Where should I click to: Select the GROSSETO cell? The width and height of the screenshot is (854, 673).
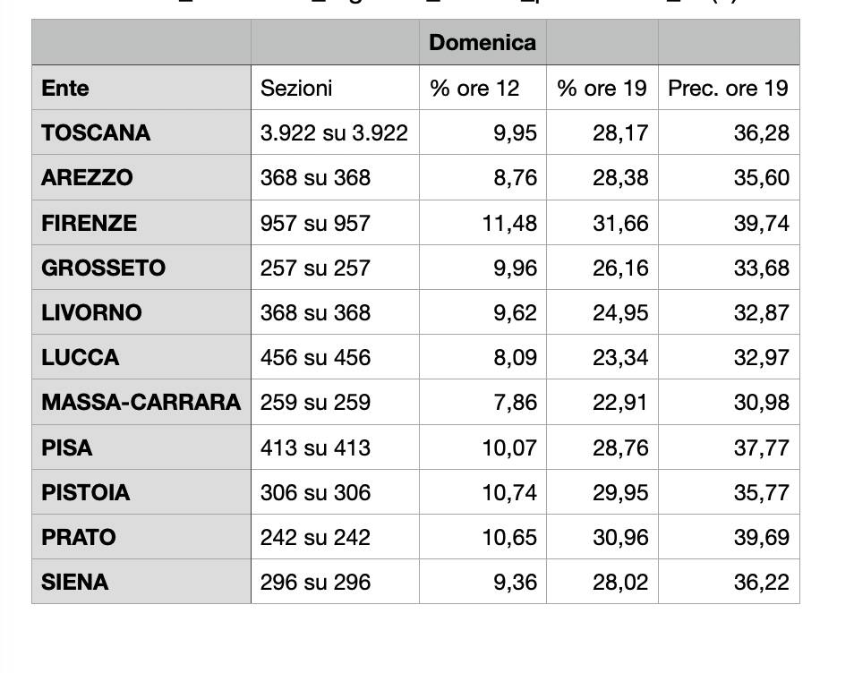click(103, 268)
